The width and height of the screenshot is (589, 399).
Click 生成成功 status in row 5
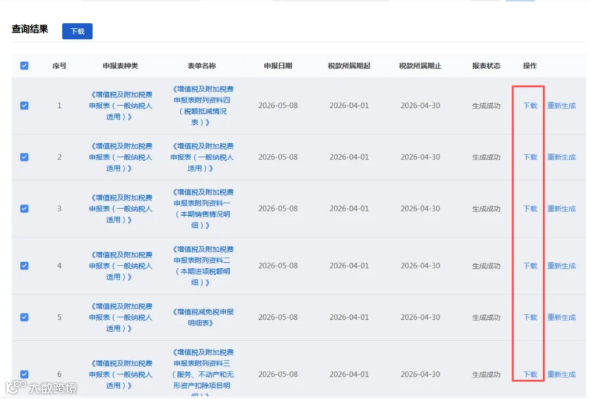(486, 317)
